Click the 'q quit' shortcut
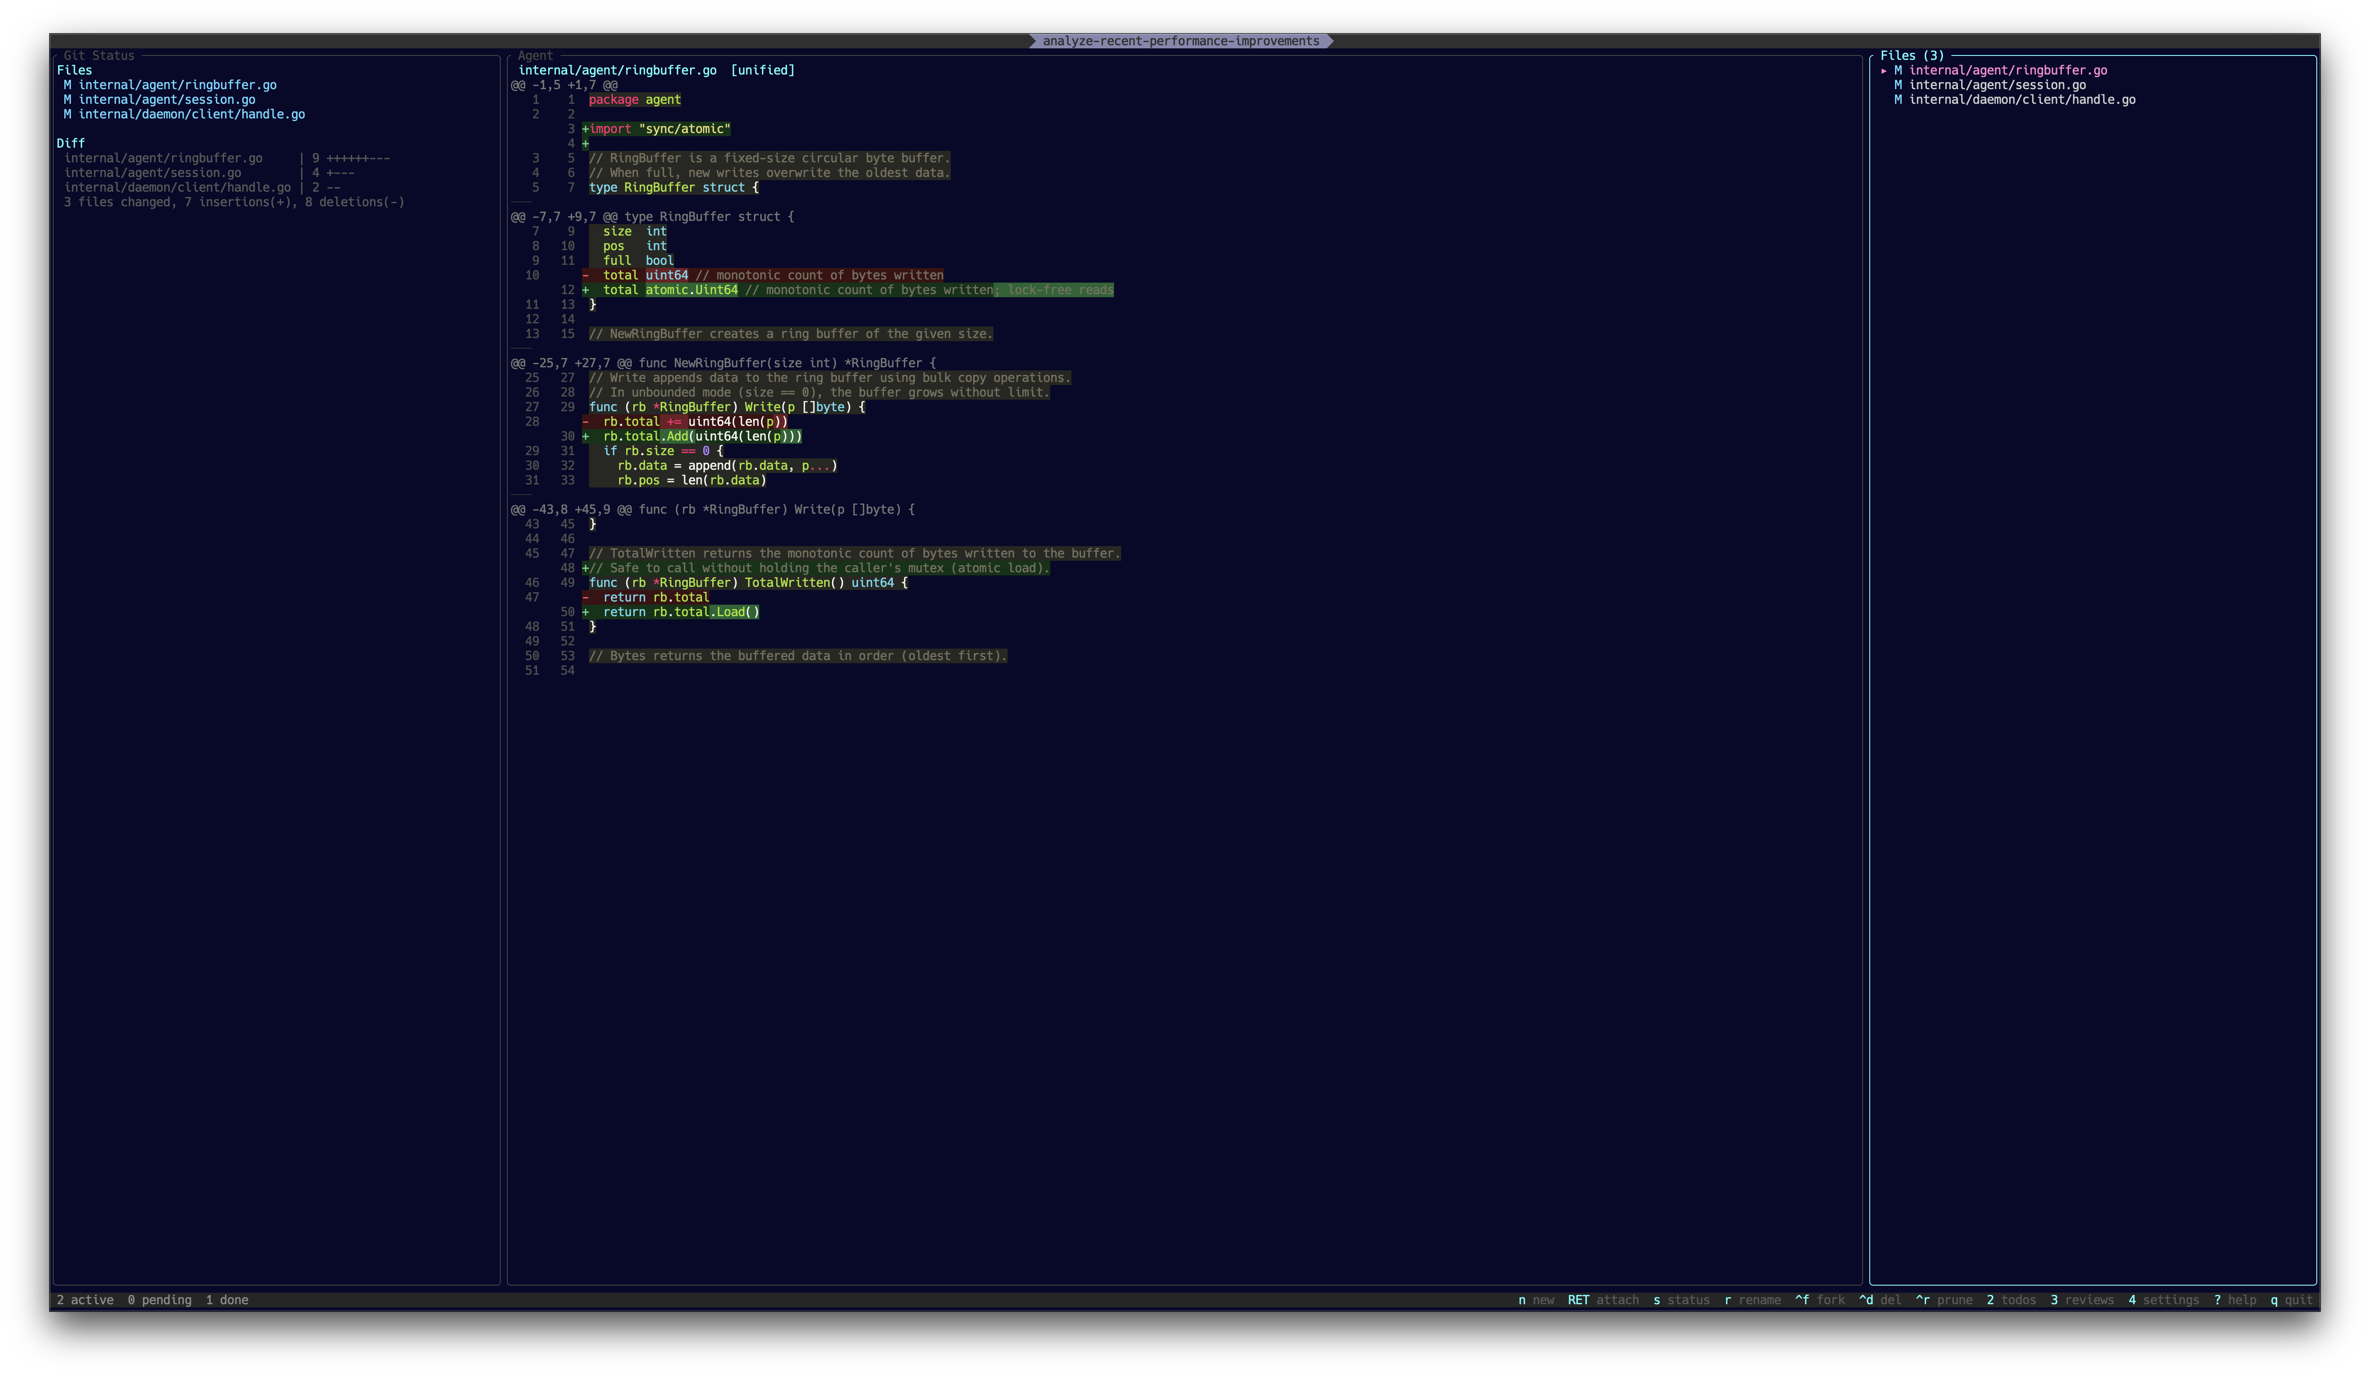 2291,1300
